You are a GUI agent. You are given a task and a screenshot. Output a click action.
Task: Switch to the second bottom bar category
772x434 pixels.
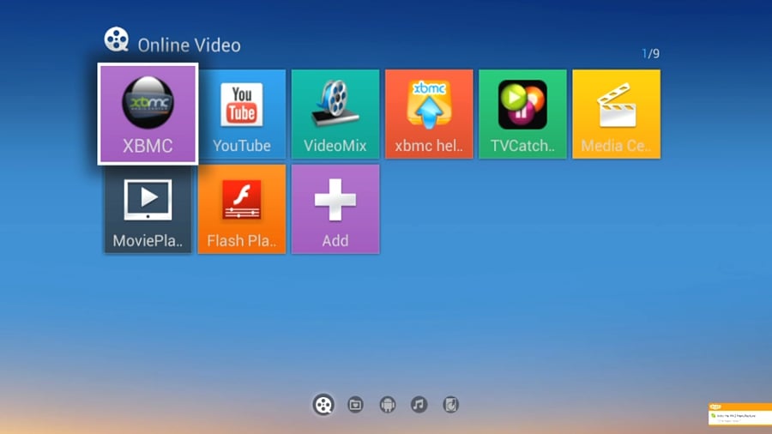pos(355,405)
